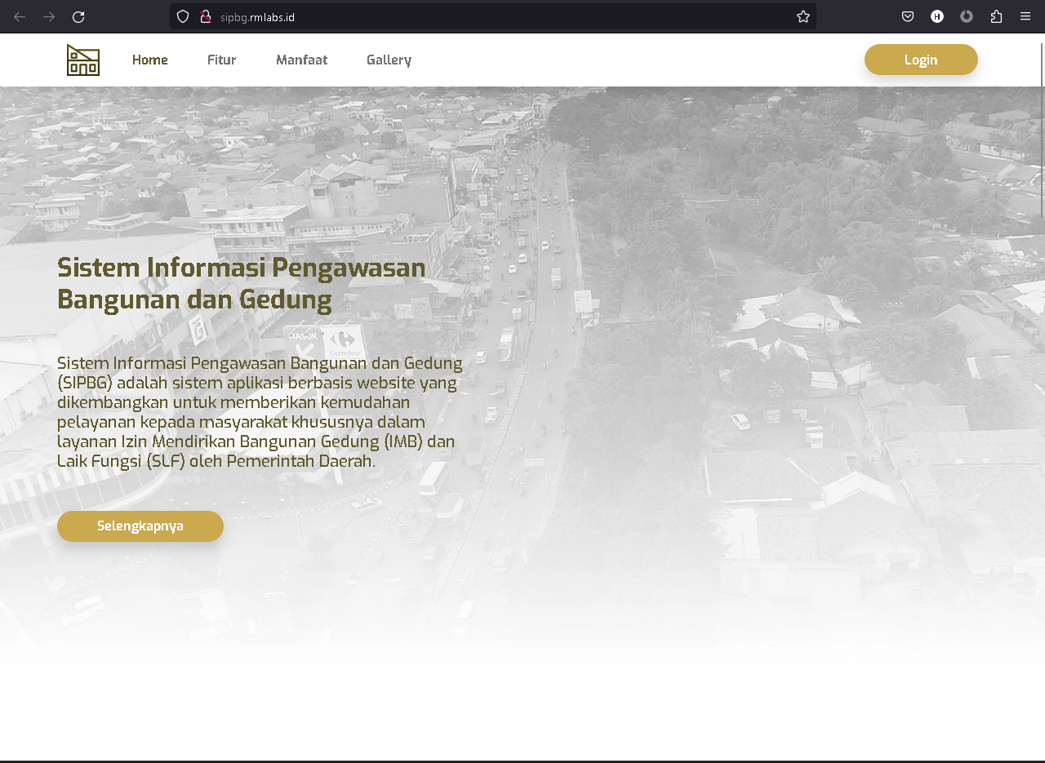Click the Selengkapnya button
This screenshot has height=763, width=1045.
(x=140, y=526)
